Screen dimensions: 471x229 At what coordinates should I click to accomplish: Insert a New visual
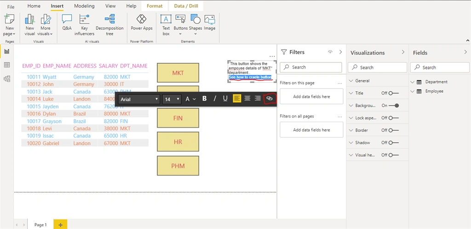(x=30, y=25)
